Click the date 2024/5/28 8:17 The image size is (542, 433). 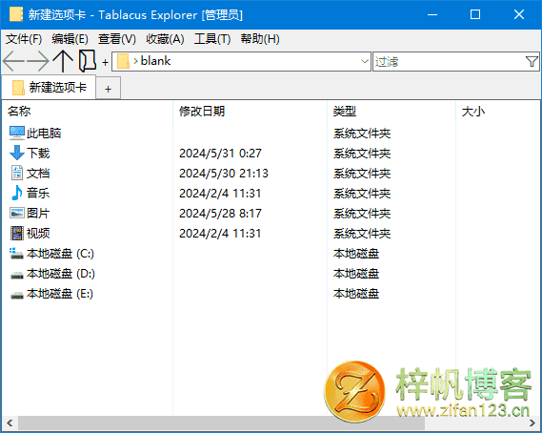coord(220,214)
